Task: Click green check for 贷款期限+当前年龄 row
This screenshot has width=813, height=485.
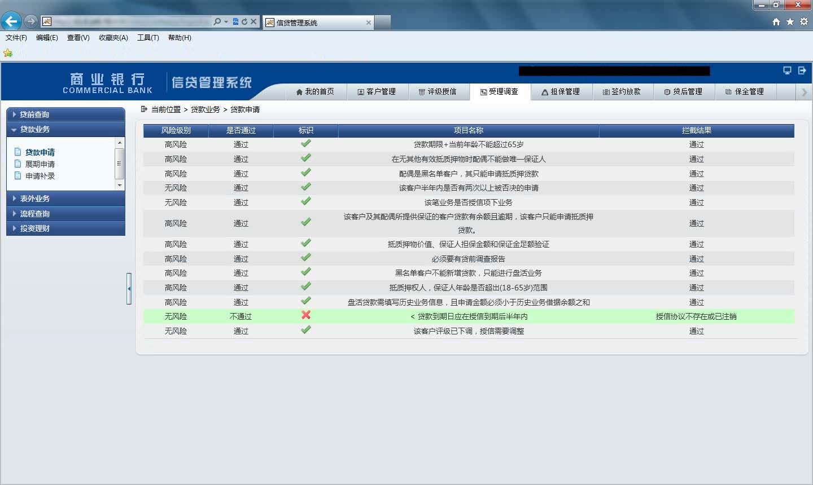Action: pos(306,143)
